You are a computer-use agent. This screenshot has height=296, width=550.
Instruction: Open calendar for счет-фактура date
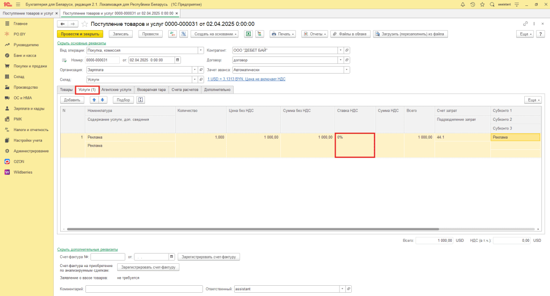(171, 257)
